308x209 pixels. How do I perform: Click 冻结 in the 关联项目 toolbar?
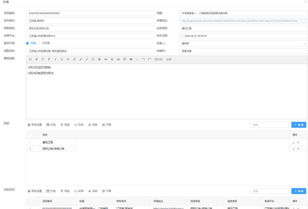point(93,191)
